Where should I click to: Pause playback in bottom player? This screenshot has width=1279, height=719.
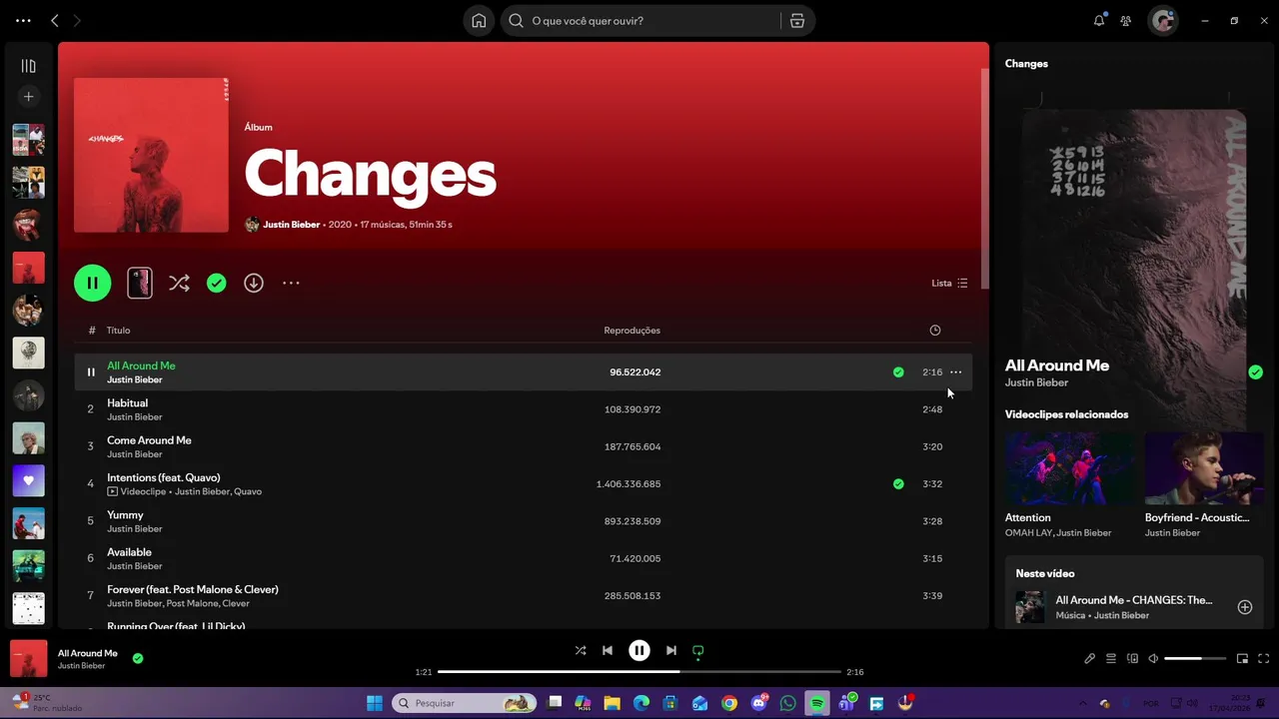point(639,650)
